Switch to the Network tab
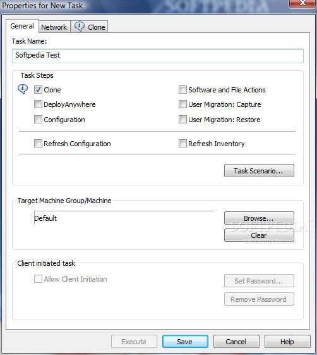Screen dimensions: 317x355 coord(54,27)
